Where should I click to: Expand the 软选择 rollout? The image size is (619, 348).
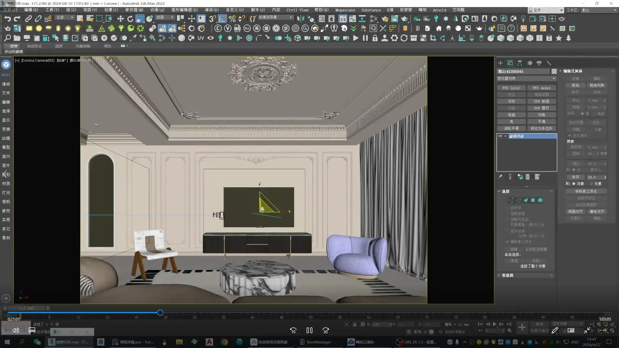click(x=507, y=275)
